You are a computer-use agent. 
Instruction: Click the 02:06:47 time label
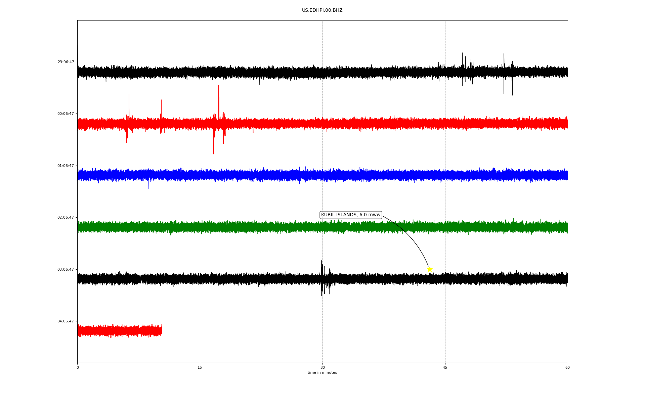click(x=66, y=218)
